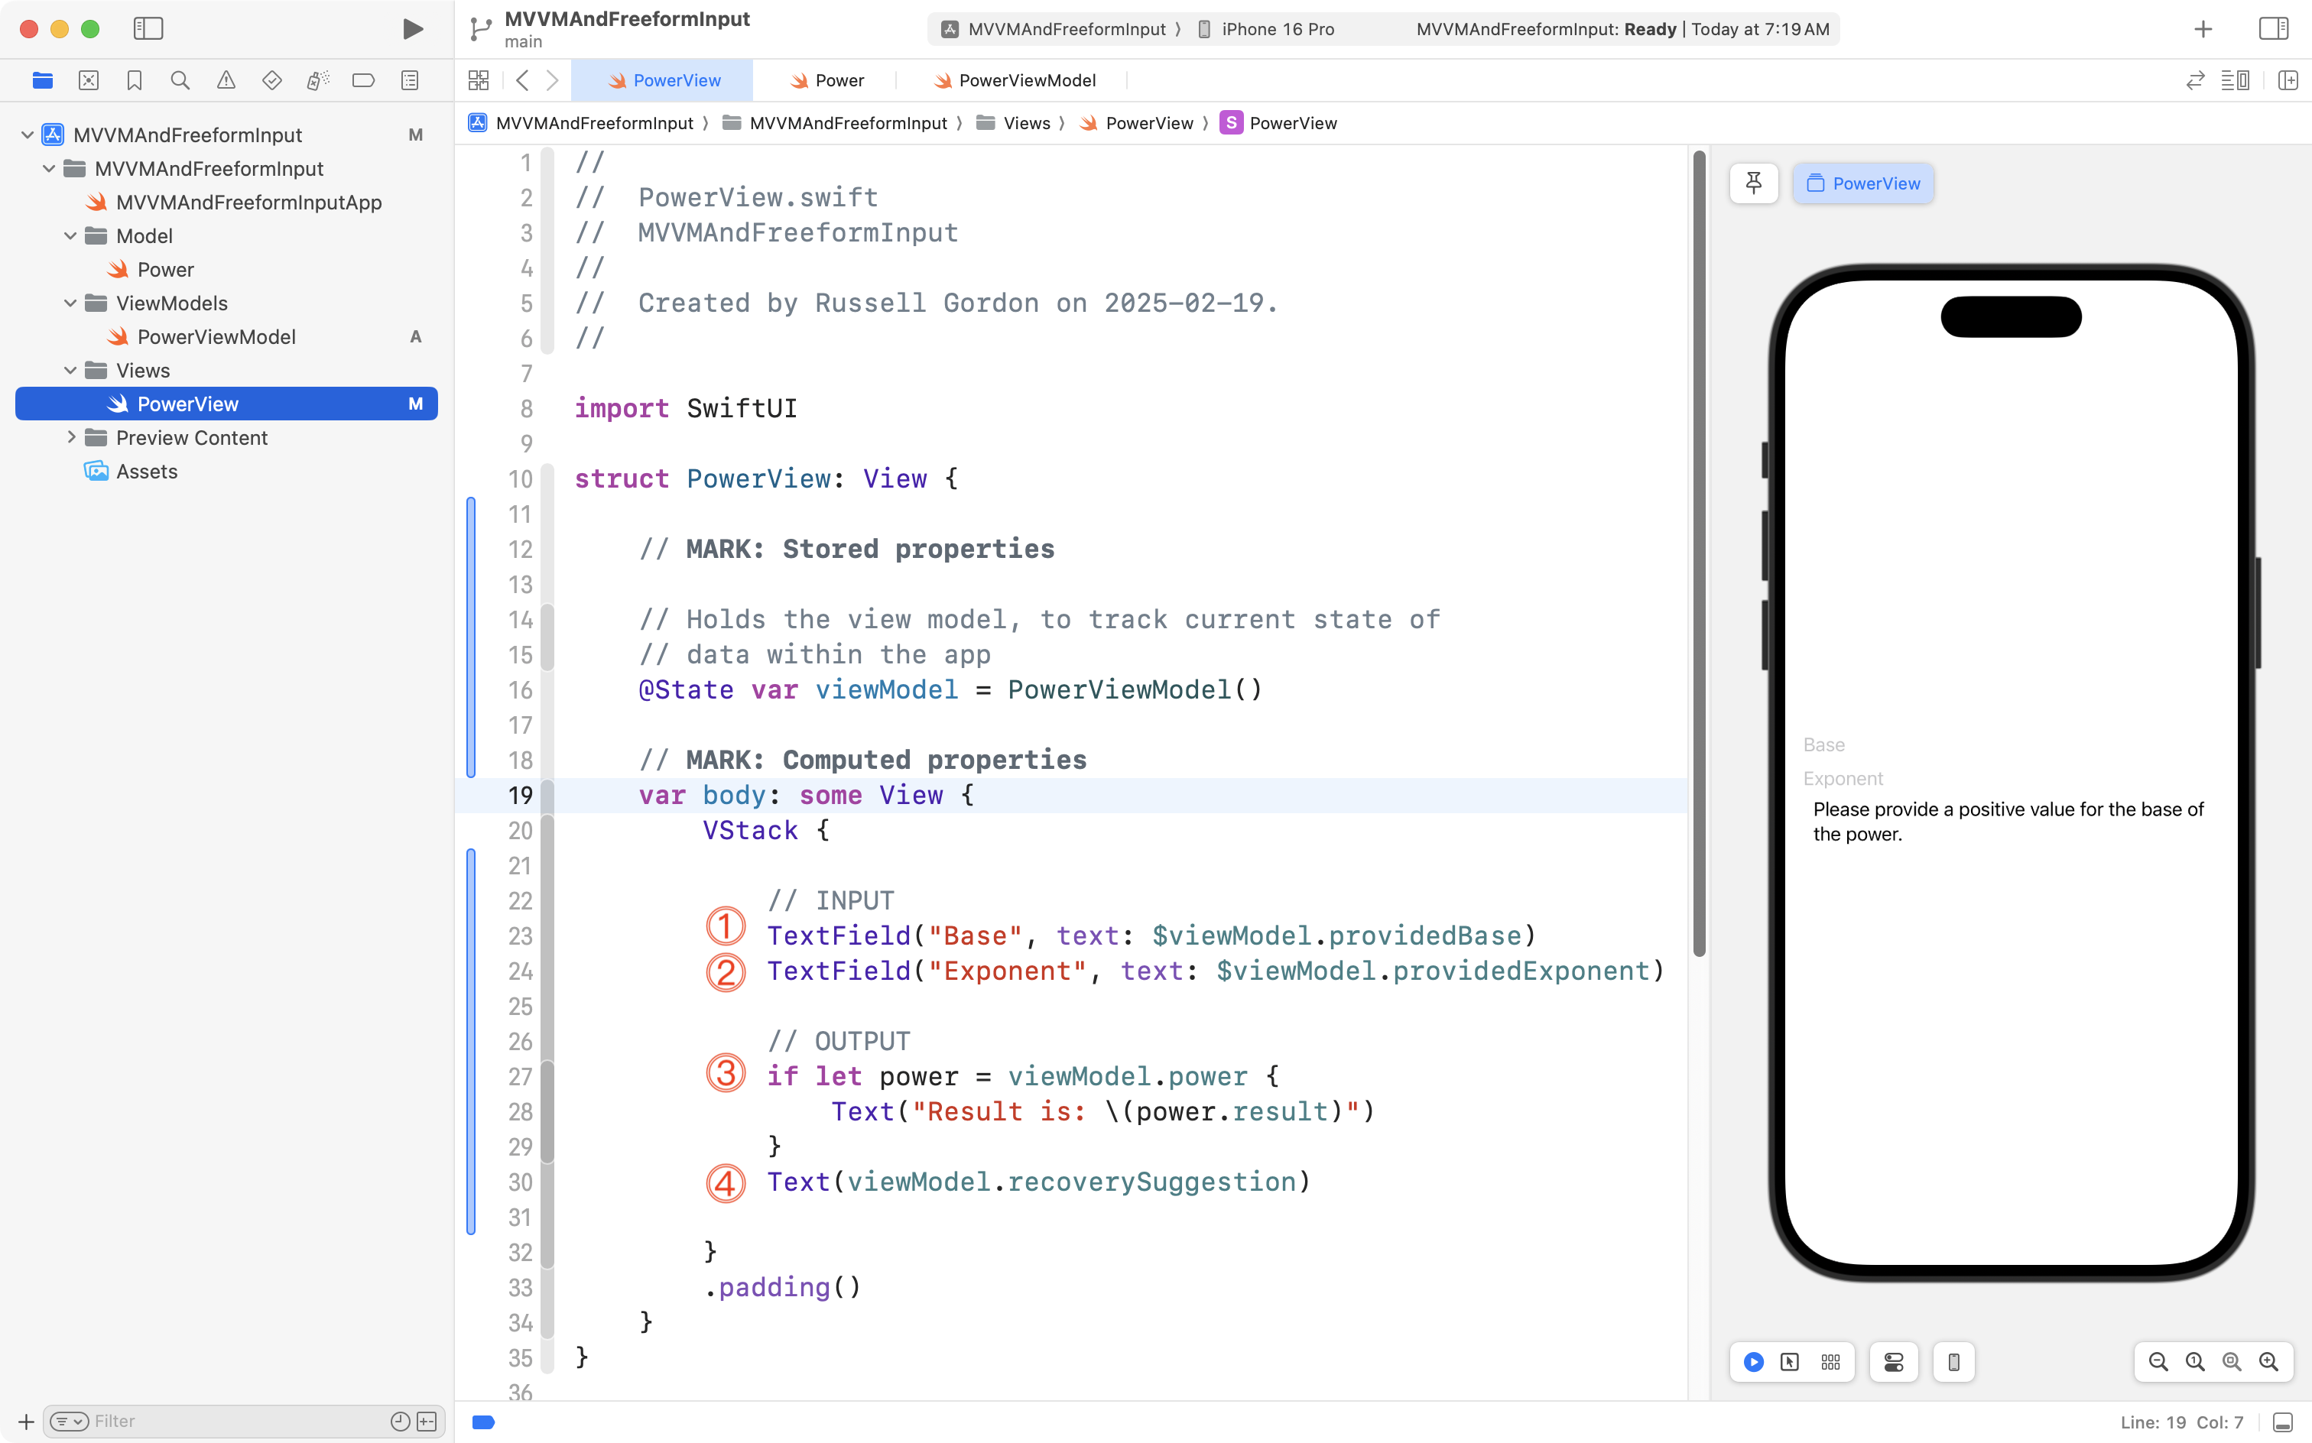Select iPhone 16 Pro run destination
This screenshot has width=2312, height=1443.
1276,28
